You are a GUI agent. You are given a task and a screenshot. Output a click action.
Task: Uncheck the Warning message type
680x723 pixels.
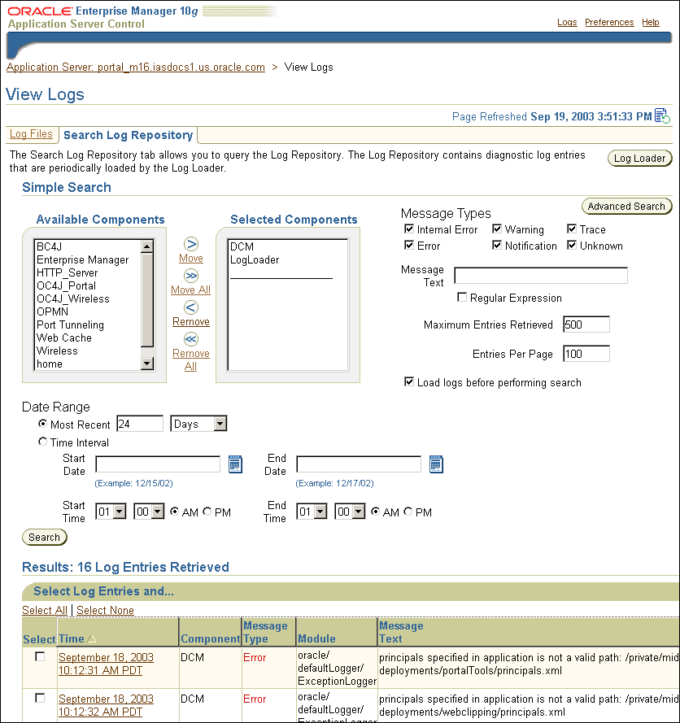coord(497,229)
